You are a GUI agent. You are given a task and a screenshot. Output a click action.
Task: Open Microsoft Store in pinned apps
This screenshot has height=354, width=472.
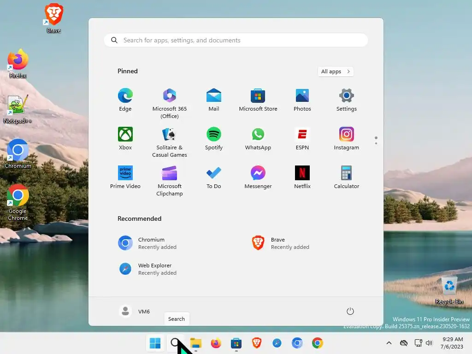pyautogui.click(x=258, y=100)
